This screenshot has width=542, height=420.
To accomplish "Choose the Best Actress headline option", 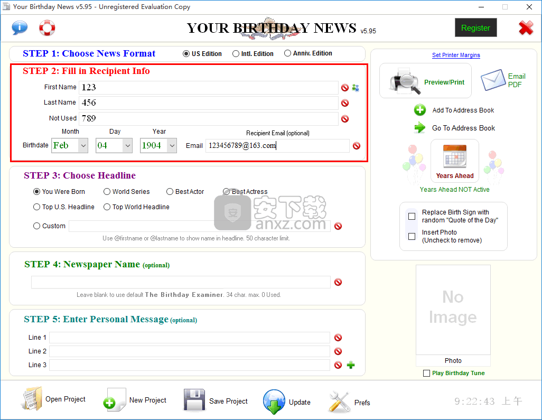I will coord(227,191).
